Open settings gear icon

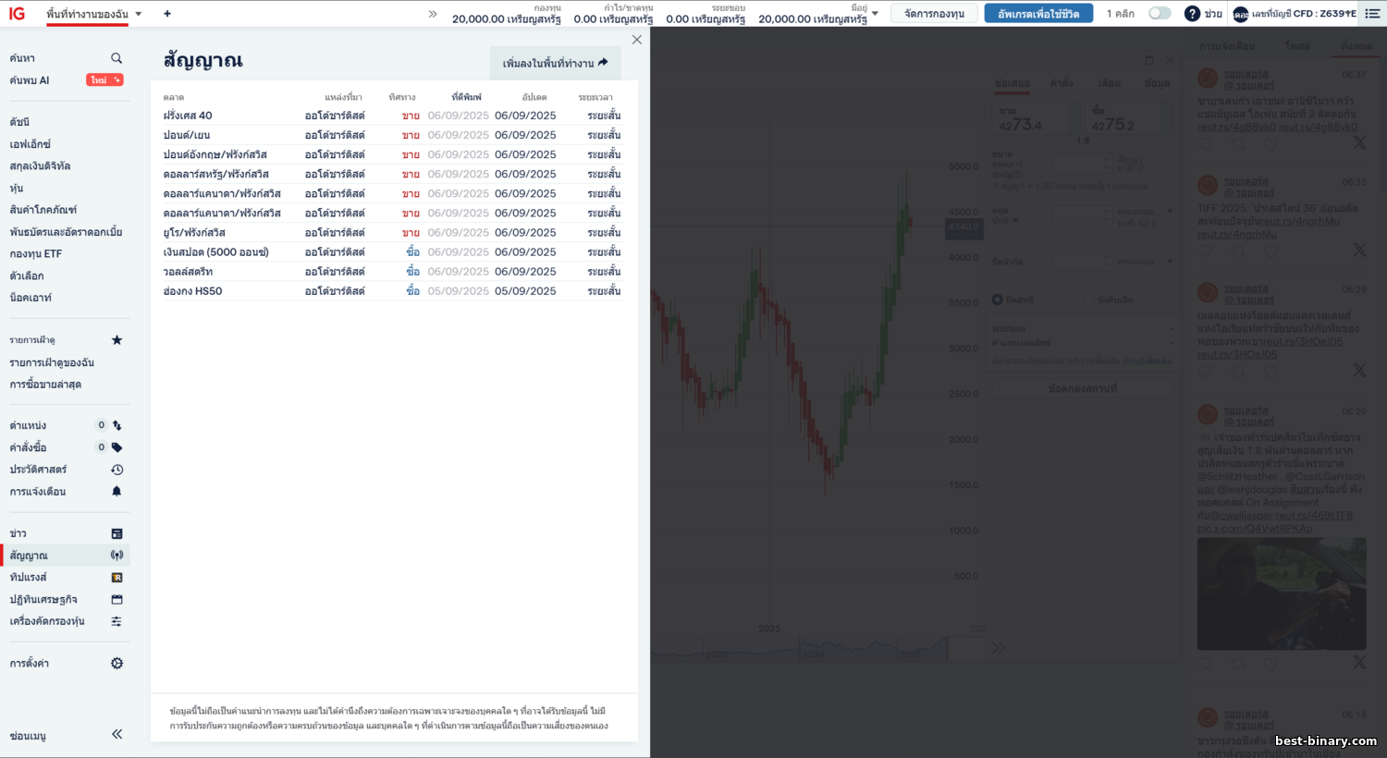tap(117, 664)
